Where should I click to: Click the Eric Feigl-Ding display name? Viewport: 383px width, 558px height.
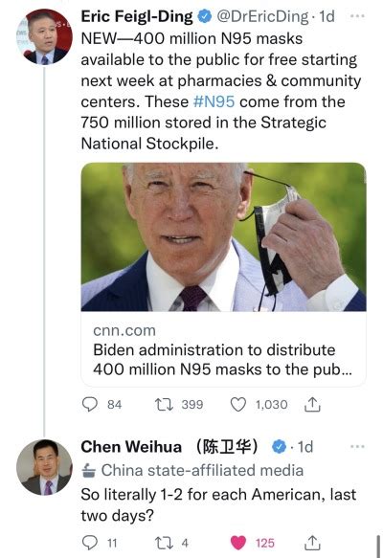[x=137, y=16]
